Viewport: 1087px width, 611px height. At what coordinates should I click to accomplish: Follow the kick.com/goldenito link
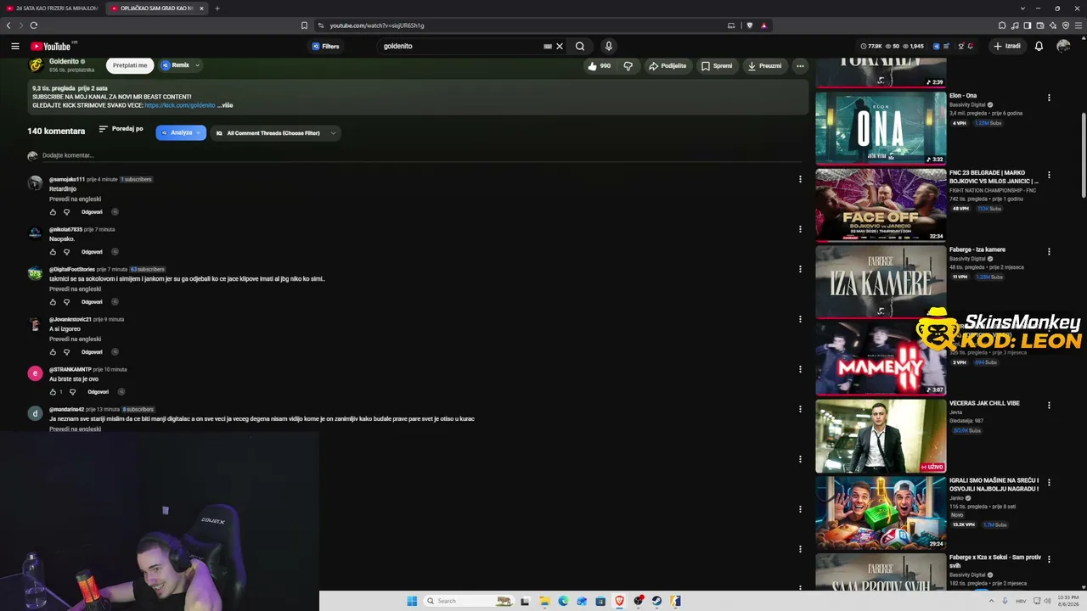pyautogui.click(x=180, y=105)
